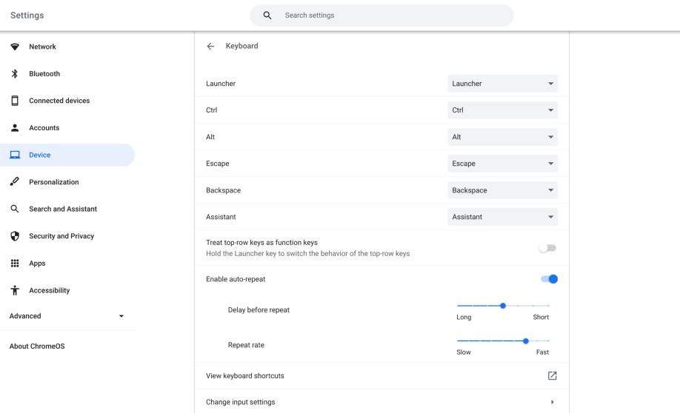This screenshot has width=680, height=413.
Task: Click the Settings title text
Action: [27, 16]
